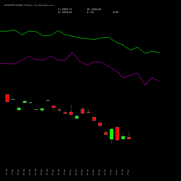Click the green candlestick for 02 Sep
The image size is (181, 181).
[x=77, y=117]
